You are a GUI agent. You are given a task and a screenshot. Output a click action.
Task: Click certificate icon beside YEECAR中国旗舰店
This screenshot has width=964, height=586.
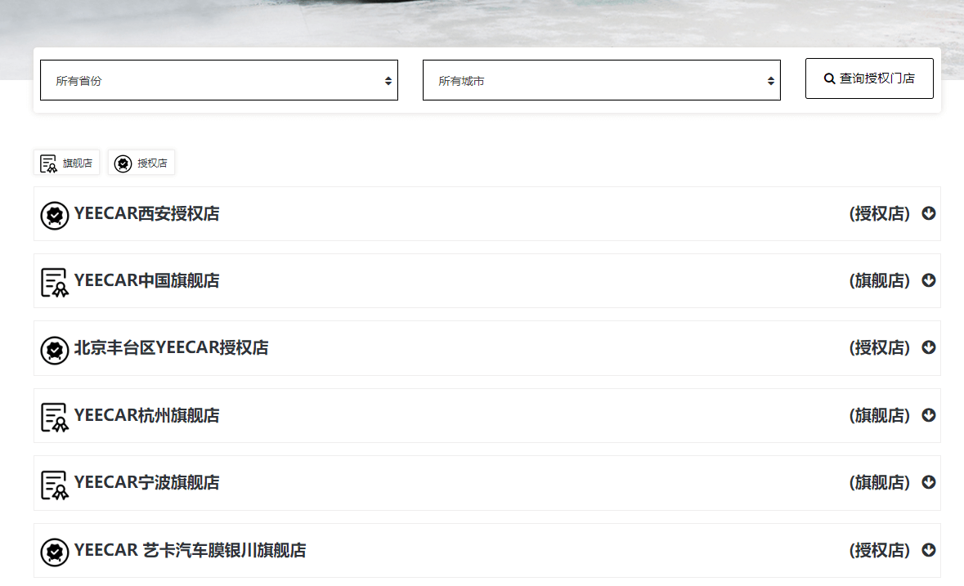tap(55, 283)
